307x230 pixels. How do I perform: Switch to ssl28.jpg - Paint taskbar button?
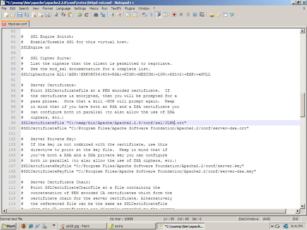point(83,226)
